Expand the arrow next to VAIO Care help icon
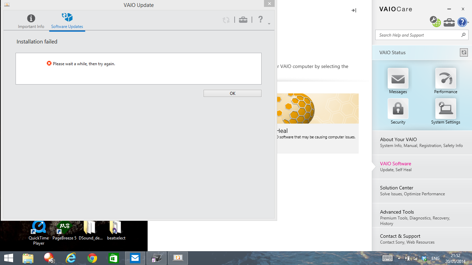The image size is (472, 265). tap(468, 22)
